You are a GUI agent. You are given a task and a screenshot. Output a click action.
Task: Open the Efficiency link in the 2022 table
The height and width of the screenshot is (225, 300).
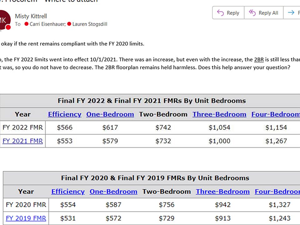click(65, 114)
